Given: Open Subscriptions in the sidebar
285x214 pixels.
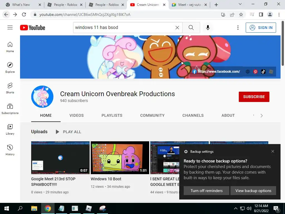Looking at the screenshot, I should pyautogui.click(x=10, y=109).
